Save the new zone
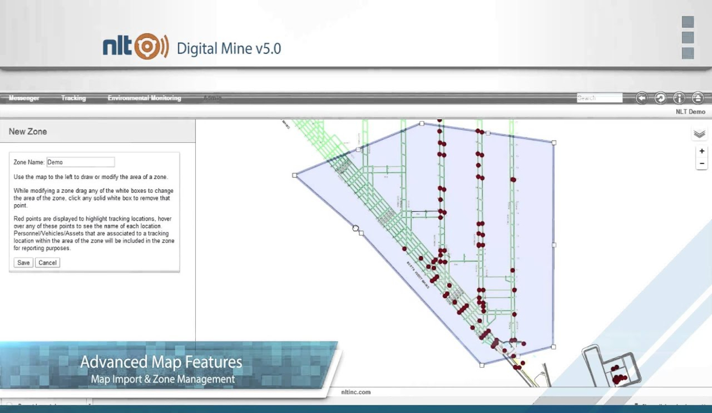Image resolution: width=712 pixels, height=413 pixels. (24, 263)
